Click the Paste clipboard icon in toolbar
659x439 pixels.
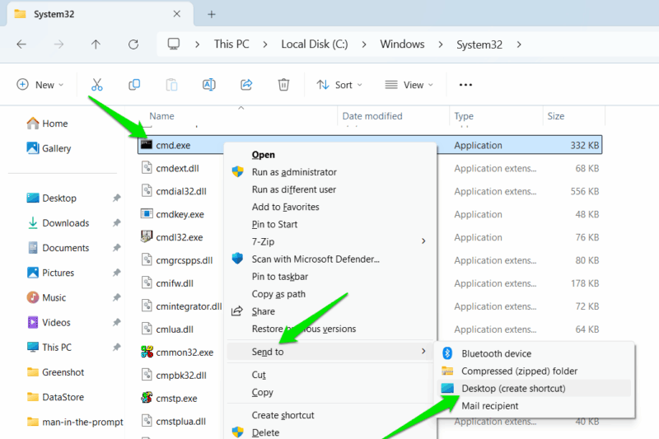pyautogui.click(x=171, y=85)
